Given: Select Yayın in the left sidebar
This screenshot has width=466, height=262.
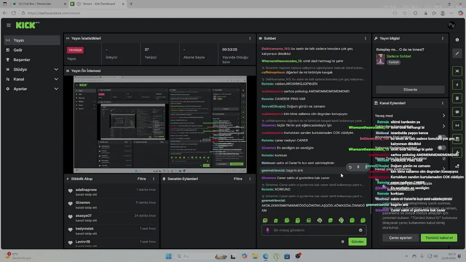Looking at the screenshot, I should click(x=32, y=40).
